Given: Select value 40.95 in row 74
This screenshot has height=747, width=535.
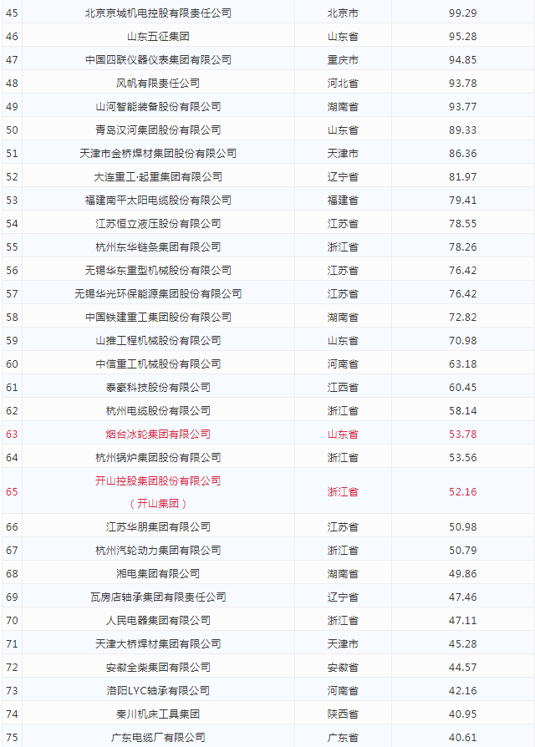Looking at the screenshot, I should [462, 713].
